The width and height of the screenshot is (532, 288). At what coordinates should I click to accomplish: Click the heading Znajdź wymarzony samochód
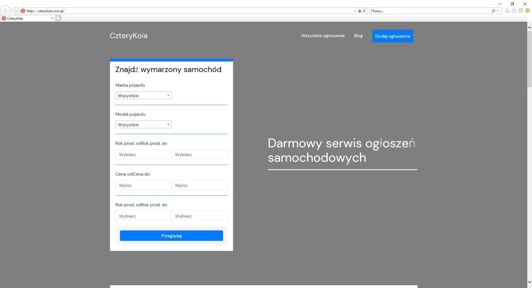pyautogui.click(x=168, y=69)
